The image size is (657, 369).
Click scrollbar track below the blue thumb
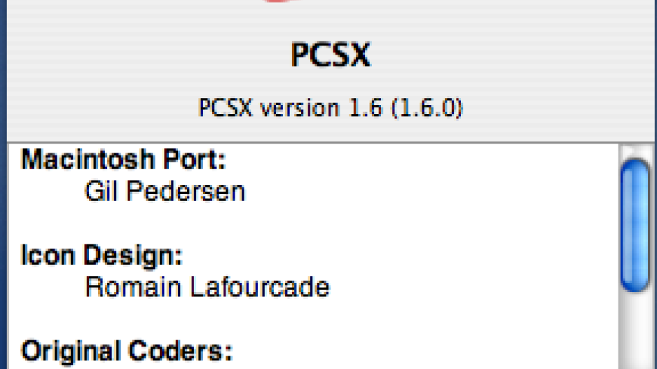click(x=635, y=331)
